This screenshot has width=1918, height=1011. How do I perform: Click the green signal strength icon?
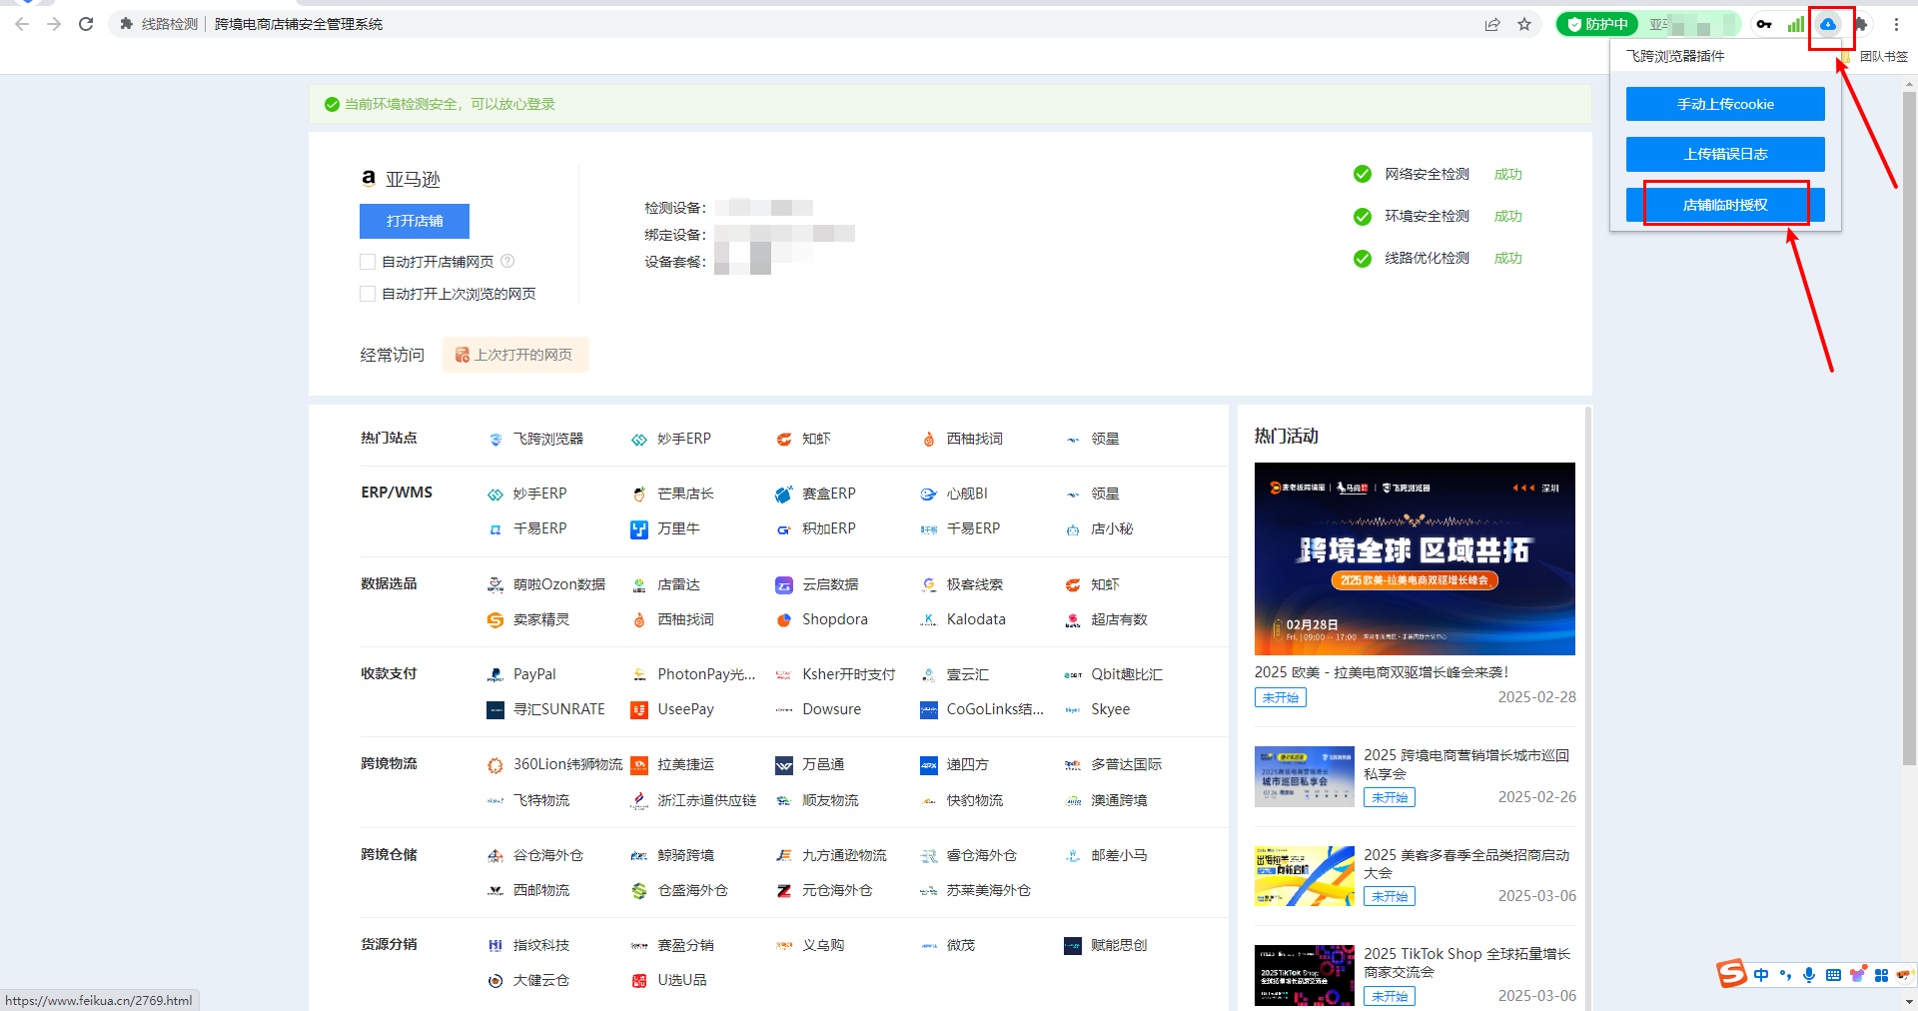point(1795,25)
